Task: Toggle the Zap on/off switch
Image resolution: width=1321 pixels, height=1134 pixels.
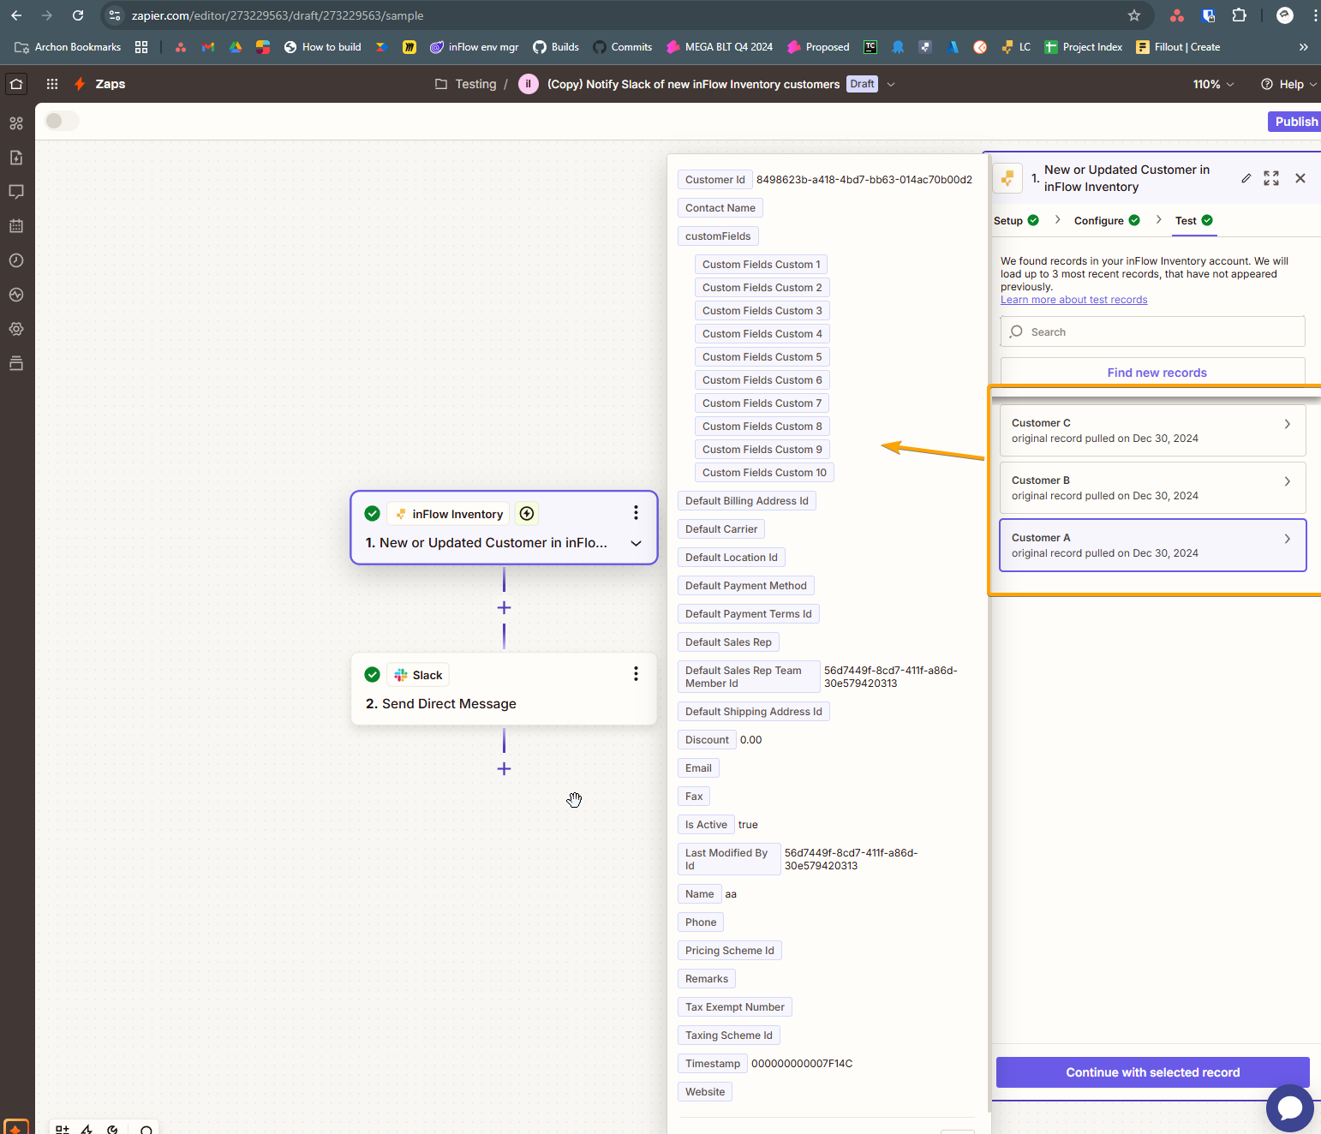Action: (x=62, y=121)
